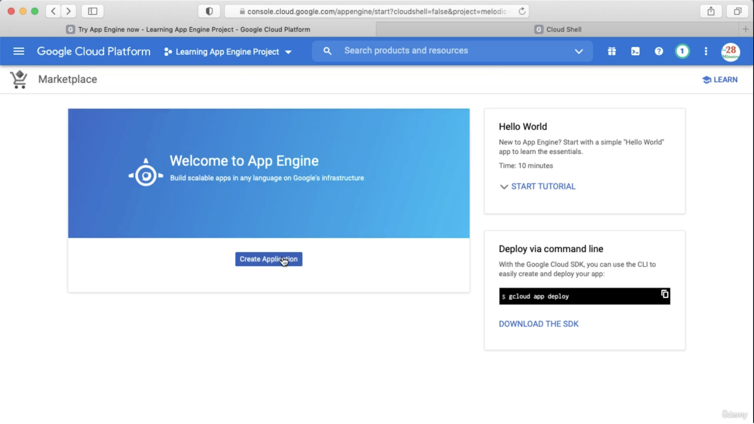The height and width of the screenshot is (424, 754).
Task: View notifications badge showing 1
Action: (682, 51)
